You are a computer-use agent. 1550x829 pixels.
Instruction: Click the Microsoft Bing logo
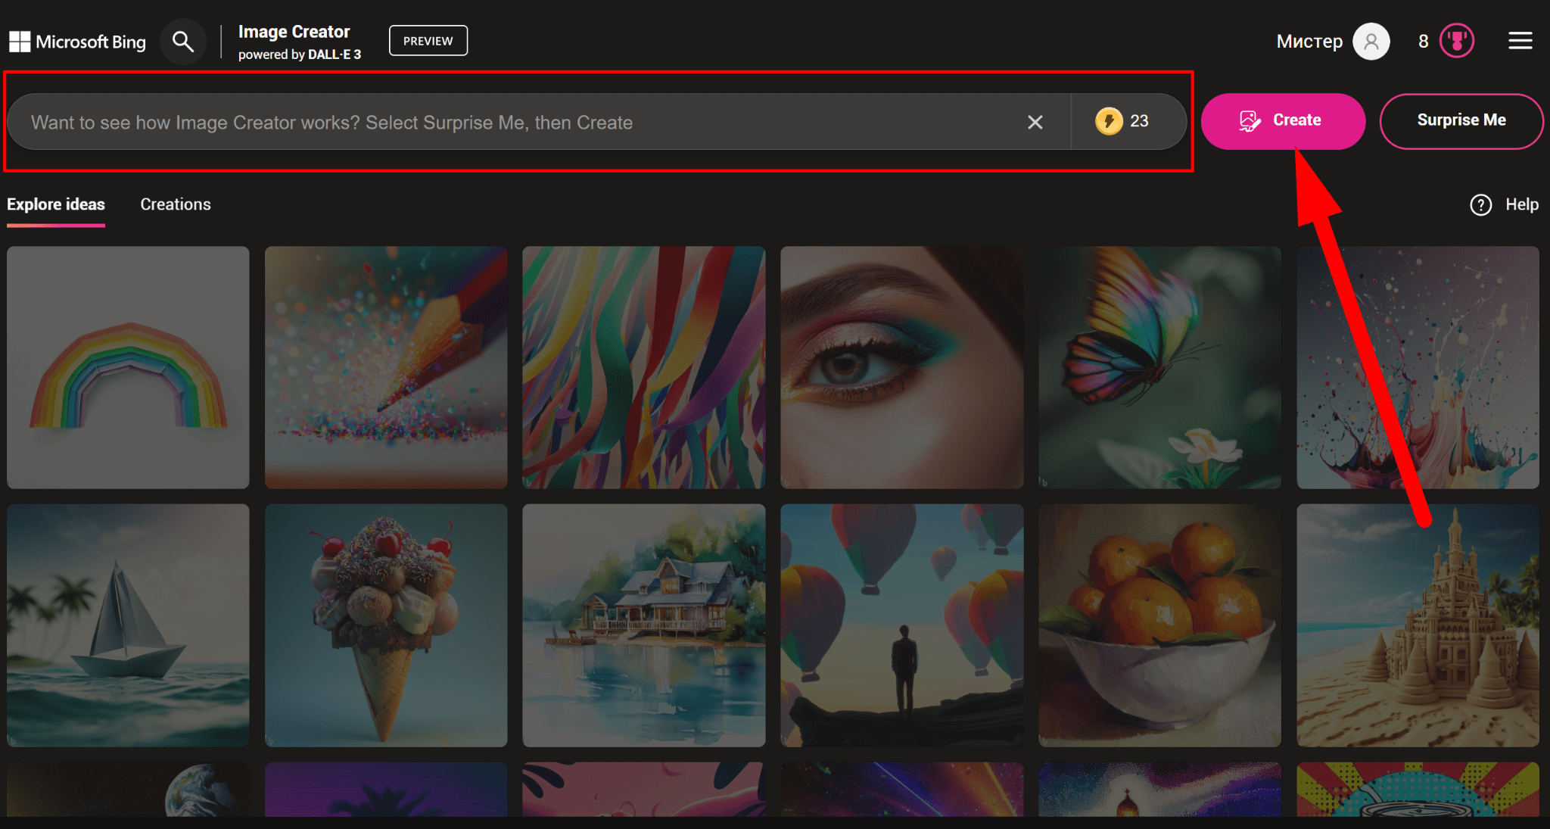[77, 42]
